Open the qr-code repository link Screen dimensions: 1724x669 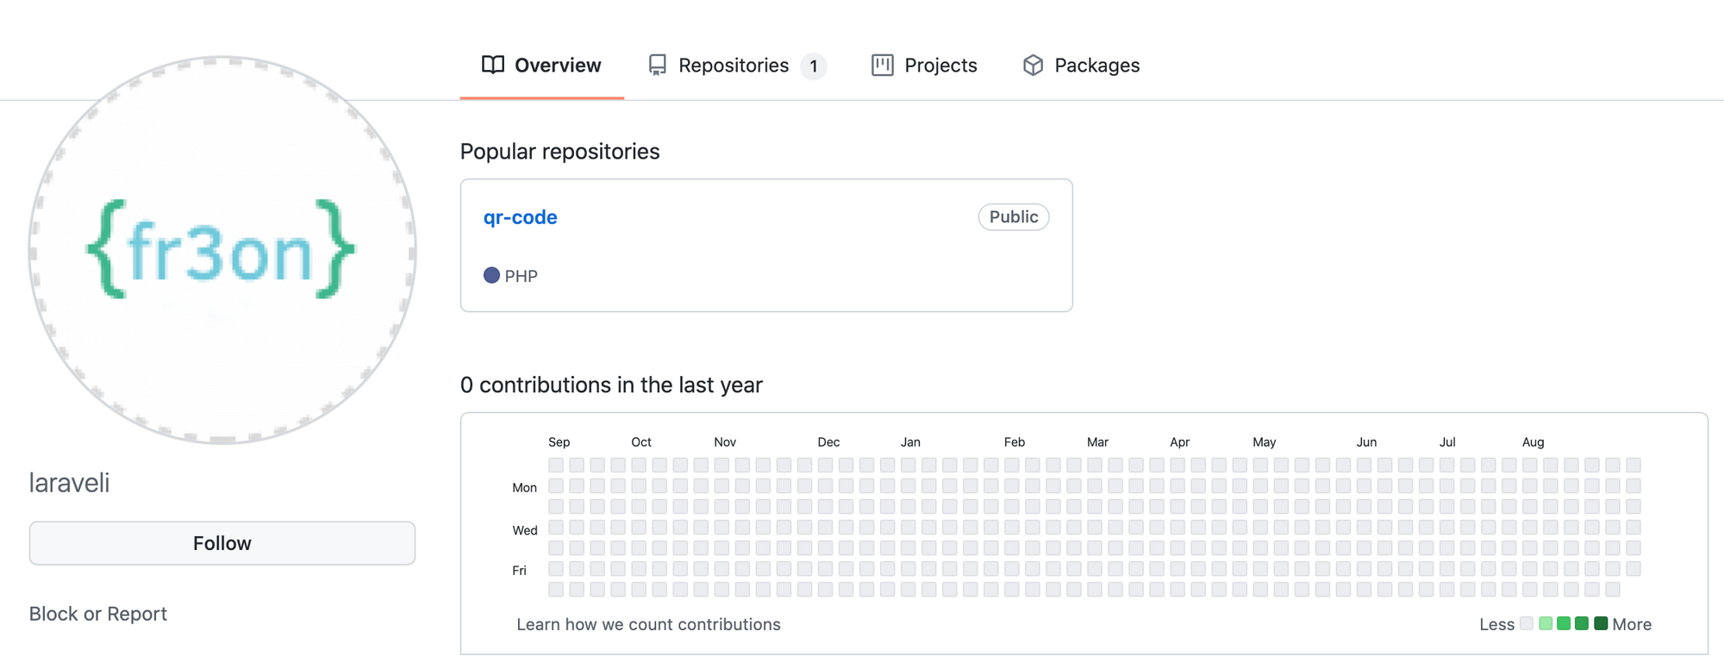521,217
